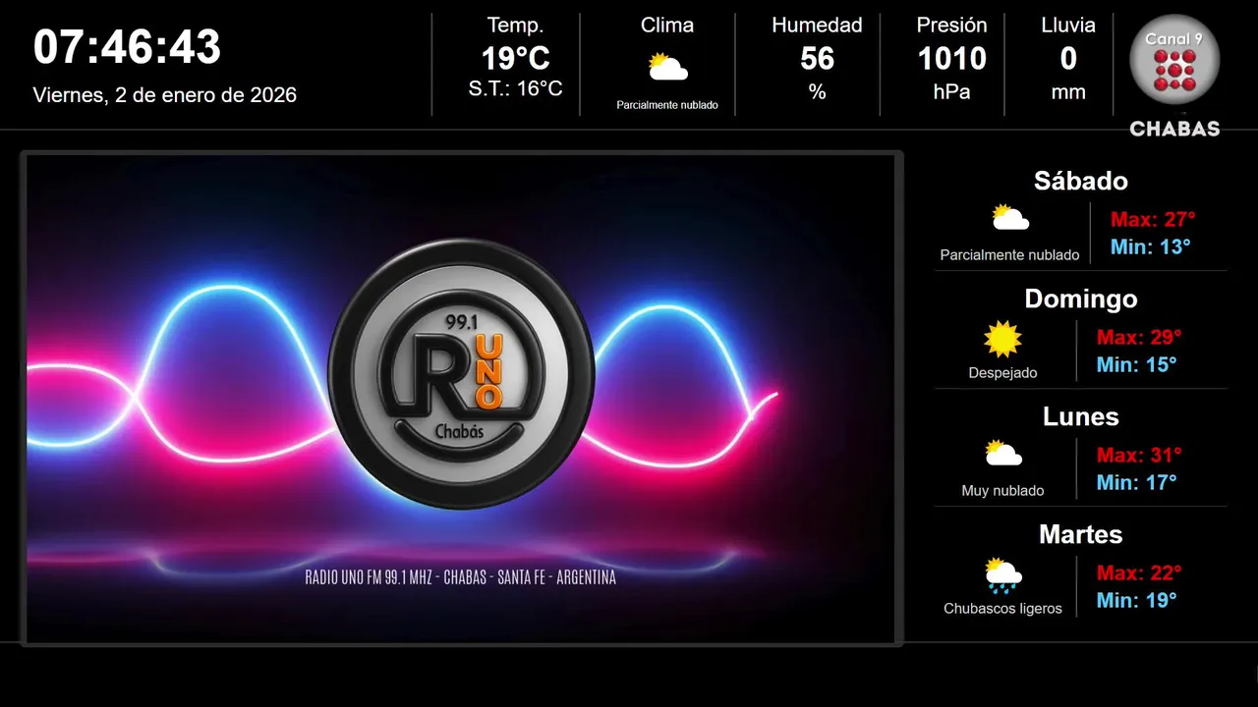The height and width of the screenshot is (707, 1258).
Task: Click the date Viernes, 2 de enero de 2026
Action: [165, 95]
